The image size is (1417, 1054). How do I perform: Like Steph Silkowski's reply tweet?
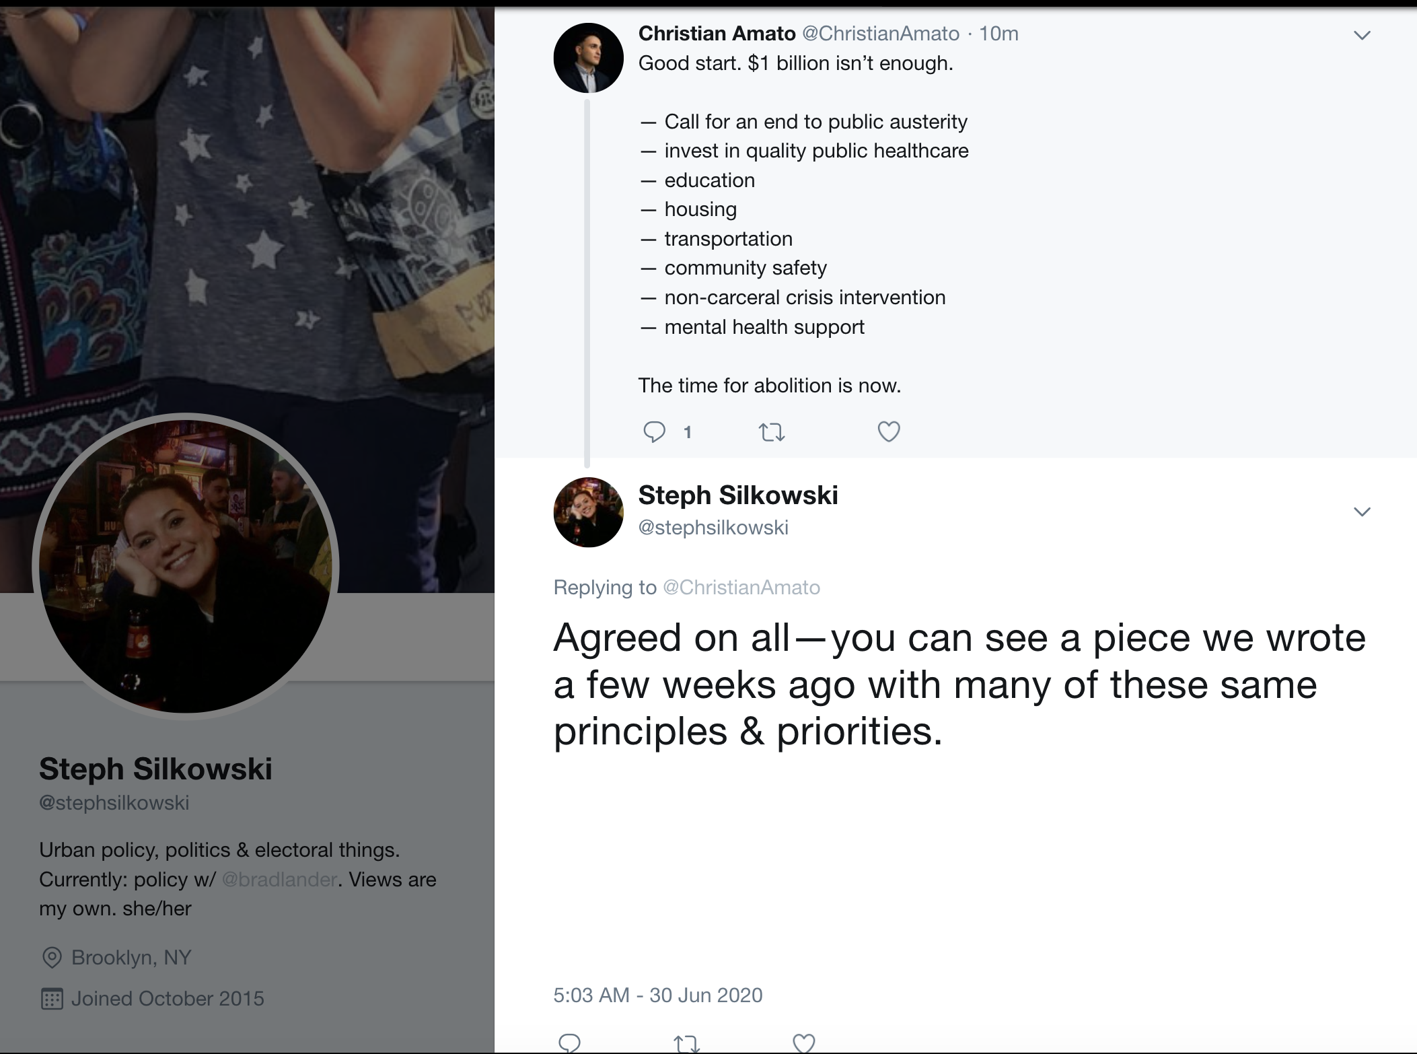804,1043
